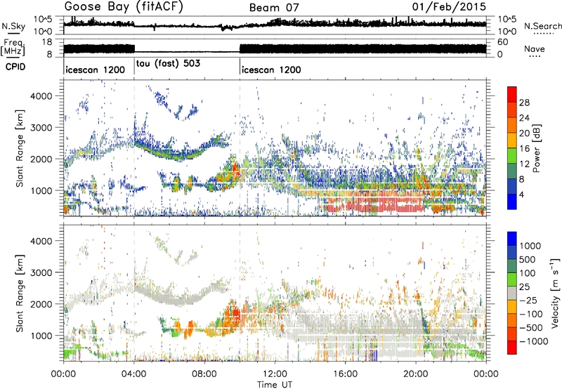Click the value '-1000' on the Velocity scale
Screen dimensions: 562x389
534,341
